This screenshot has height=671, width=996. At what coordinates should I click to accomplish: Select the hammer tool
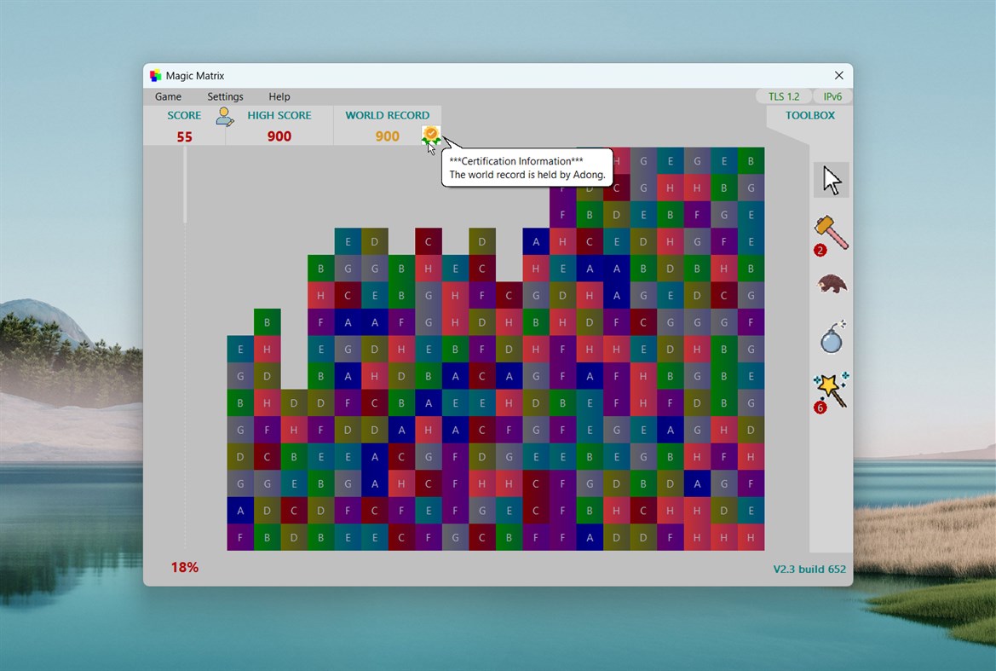click(x=830, y=232)
